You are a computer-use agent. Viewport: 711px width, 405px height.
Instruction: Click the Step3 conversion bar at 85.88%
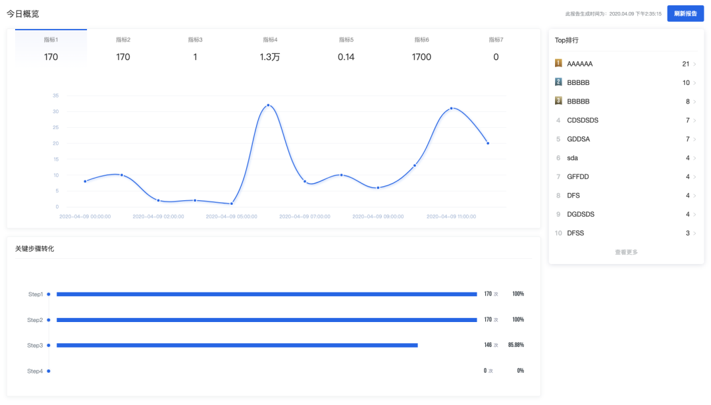(x=237, y=345)
